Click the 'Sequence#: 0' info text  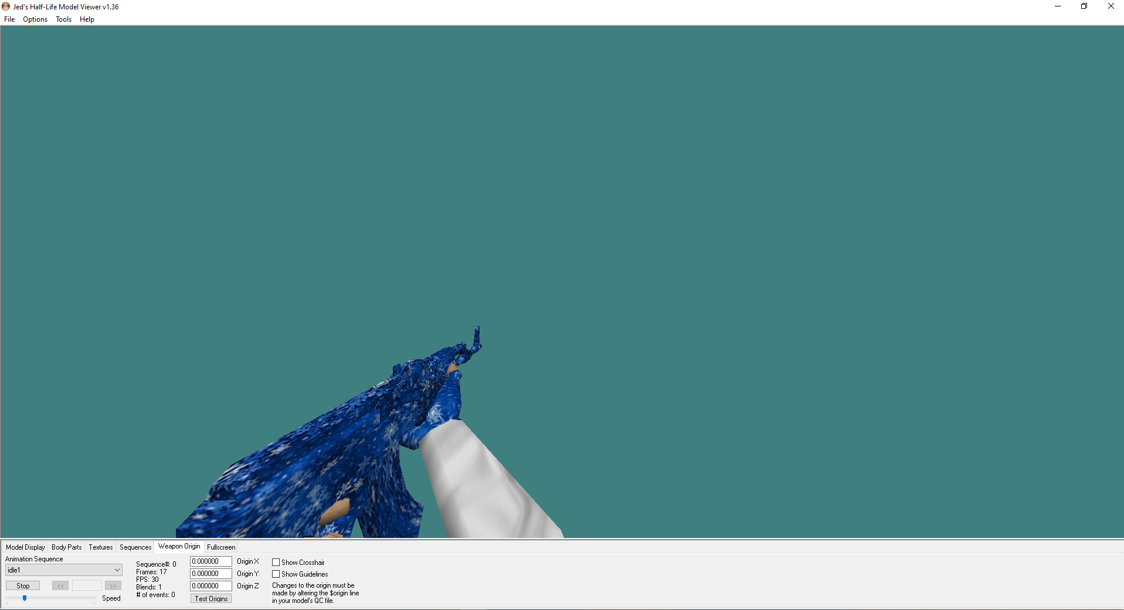[x=156, y=564]
